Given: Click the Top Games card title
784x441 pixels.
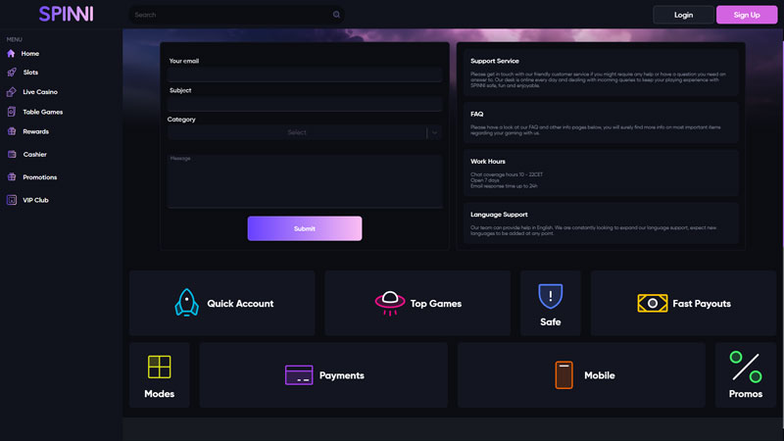Looking at the screenshot, I should (435, 304).
